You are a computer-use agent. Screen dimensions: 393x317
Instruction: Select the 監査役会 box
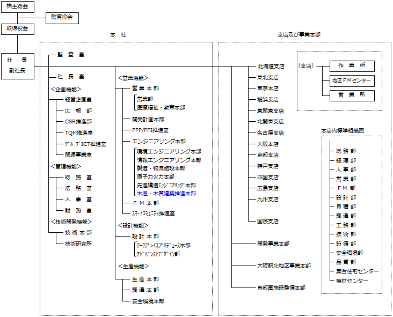[x=62, y=18]
